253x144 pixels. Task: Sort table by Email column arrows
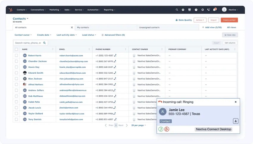click(x=89, y=49)
